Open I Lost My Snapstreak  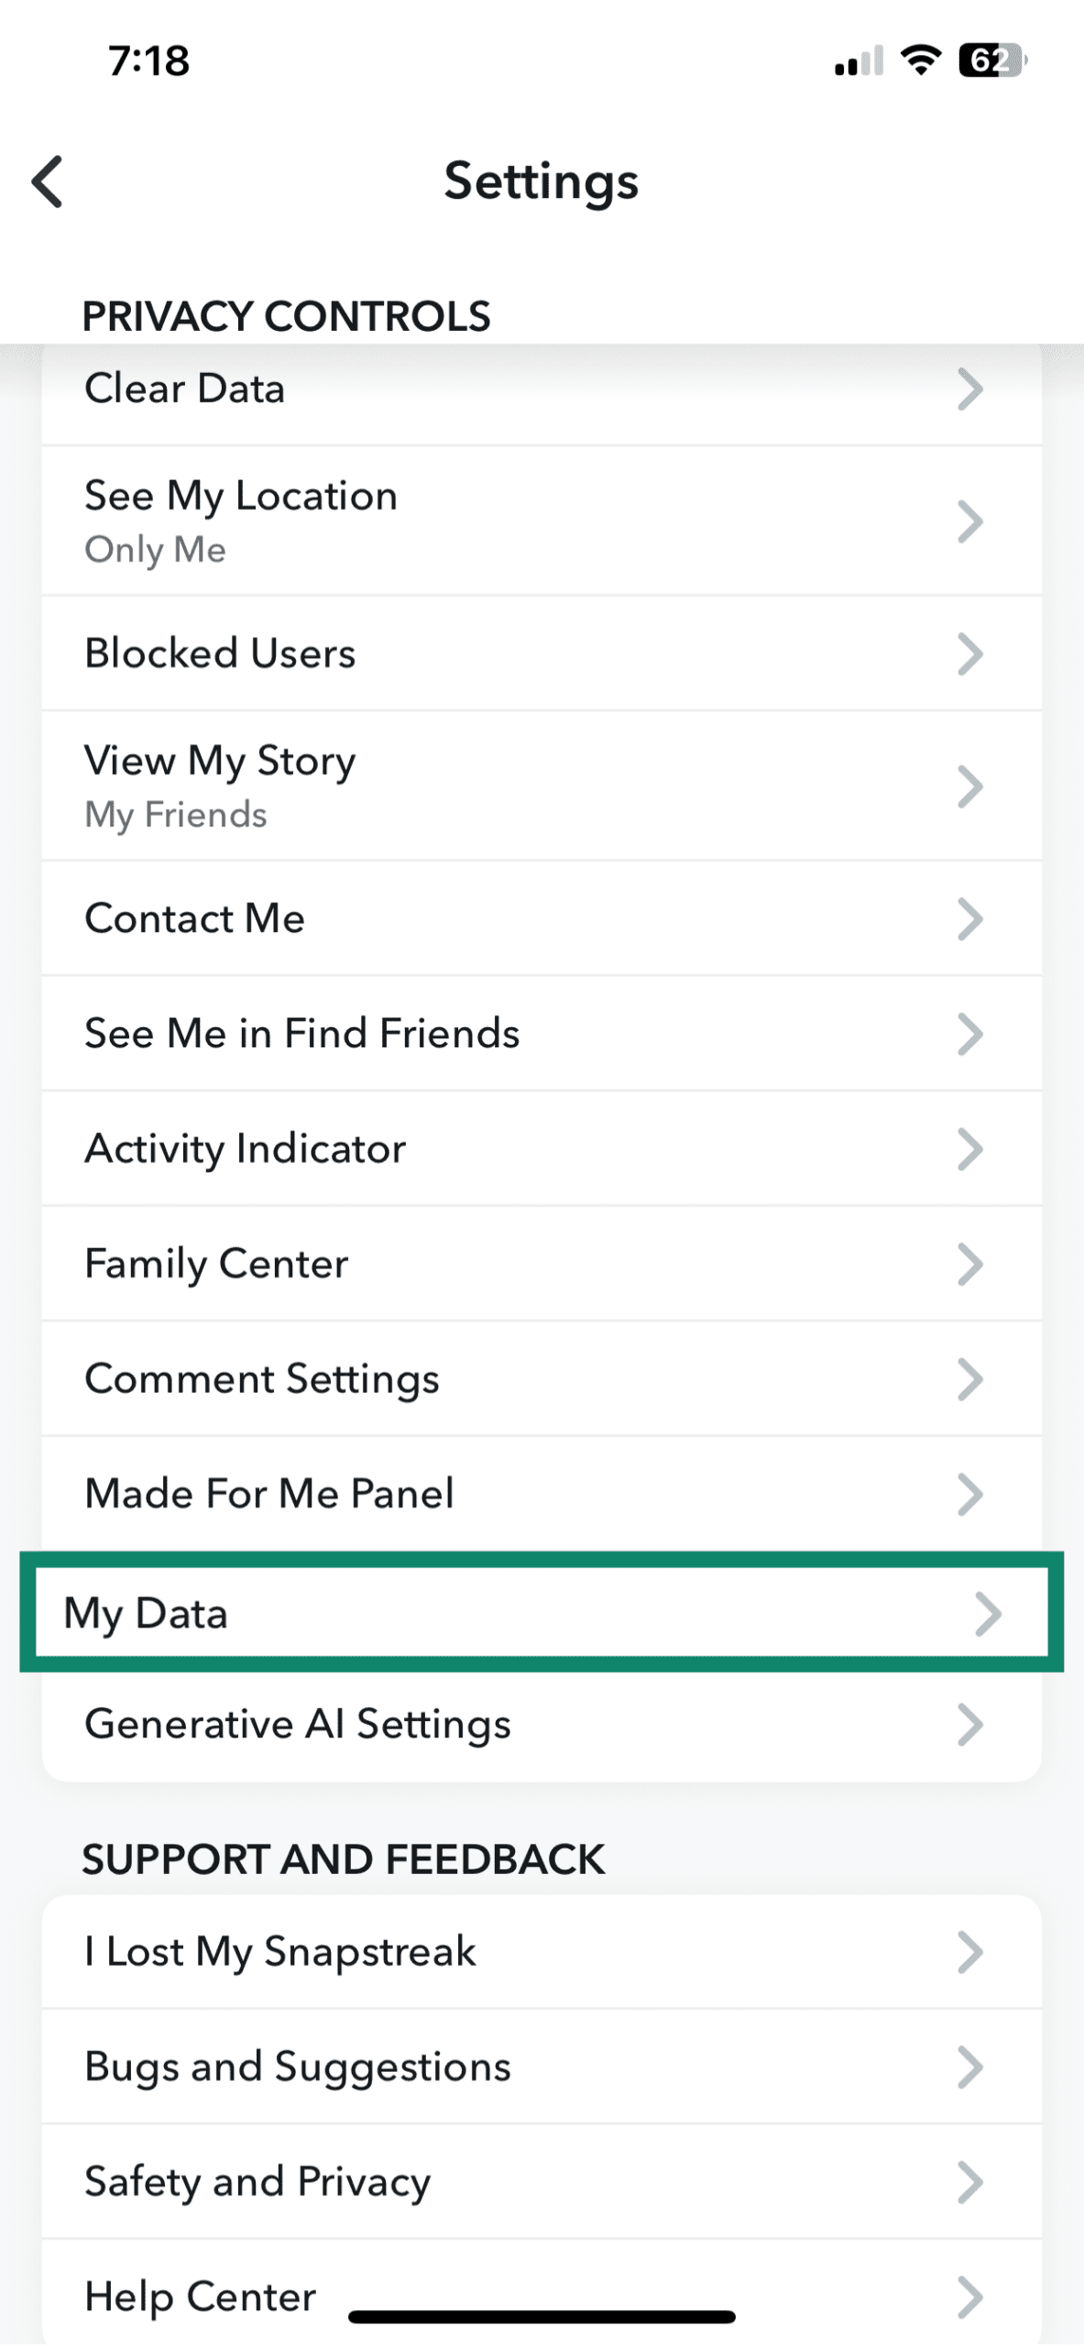(x=542, y=1951)
